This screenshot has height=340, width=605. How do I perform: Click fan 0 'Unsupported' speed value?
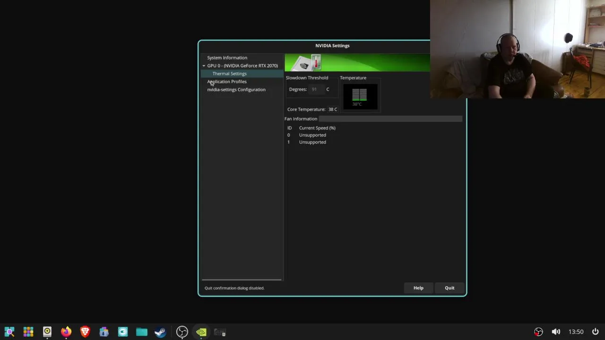click(312, 135)
